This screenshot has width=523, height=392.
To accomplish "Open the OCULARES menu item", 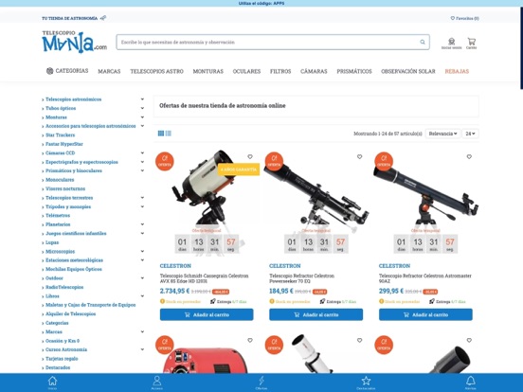I will click(246, 71).
